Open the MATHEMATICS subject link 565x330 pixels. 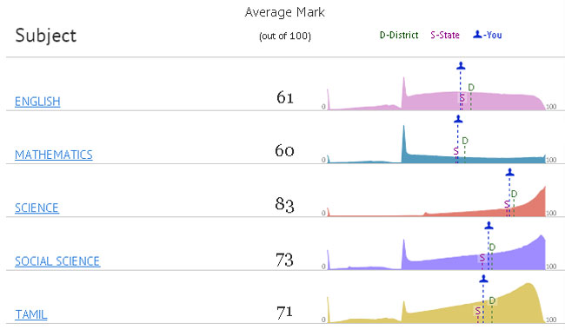[54, 155]
